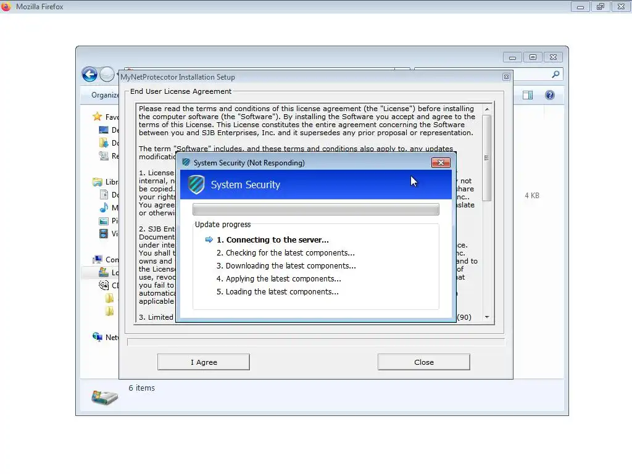The image size is (632, 474).
Task: Click the System Security shield logo
Action: pyautogui.click(x=196, y=185)
